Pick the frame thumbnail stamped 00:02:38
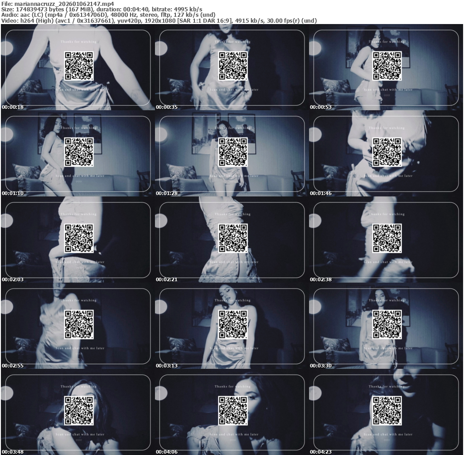 [x=386, y=240]
